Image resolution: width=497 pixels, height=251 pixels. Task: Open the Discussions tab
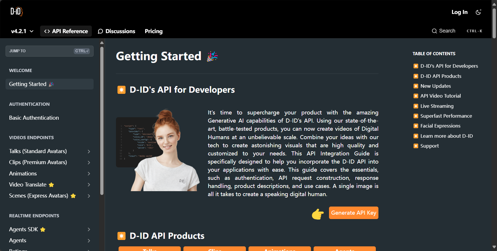[117, 31]
